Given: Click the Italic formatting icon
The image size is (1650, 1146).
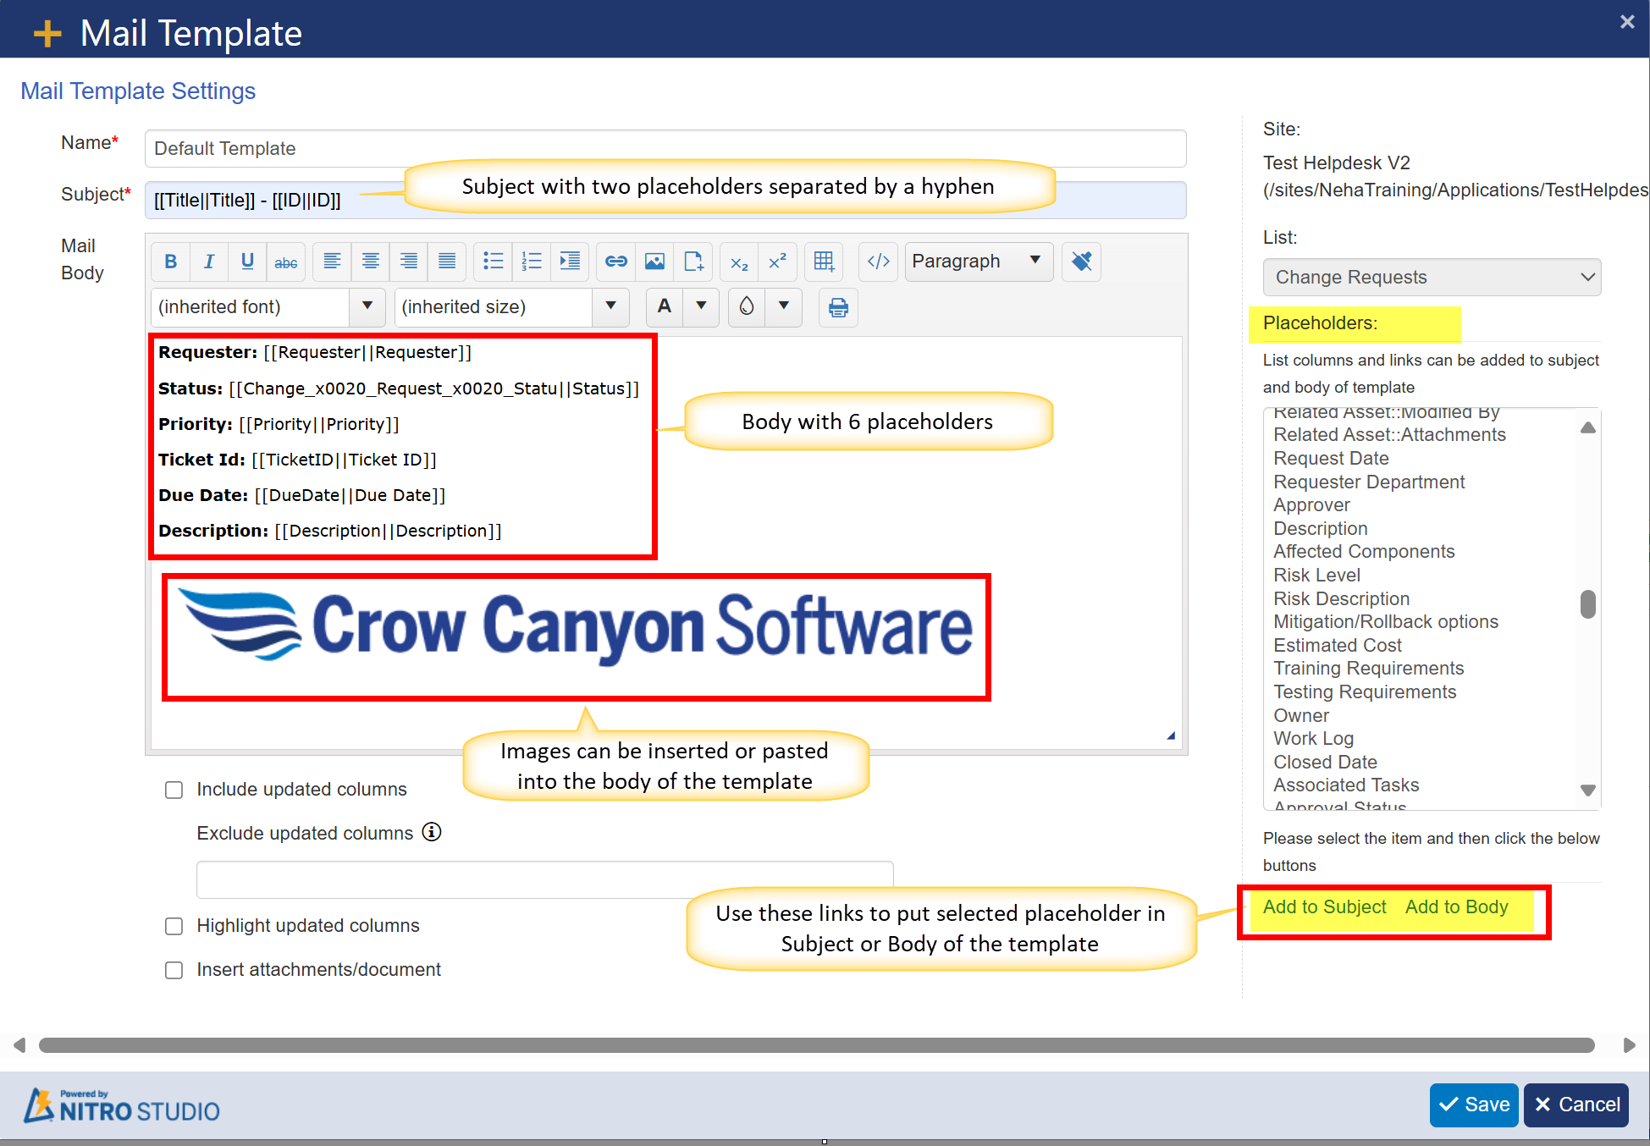Looking at the screenshot, I should pyautogui.click(x=206, y=260).
